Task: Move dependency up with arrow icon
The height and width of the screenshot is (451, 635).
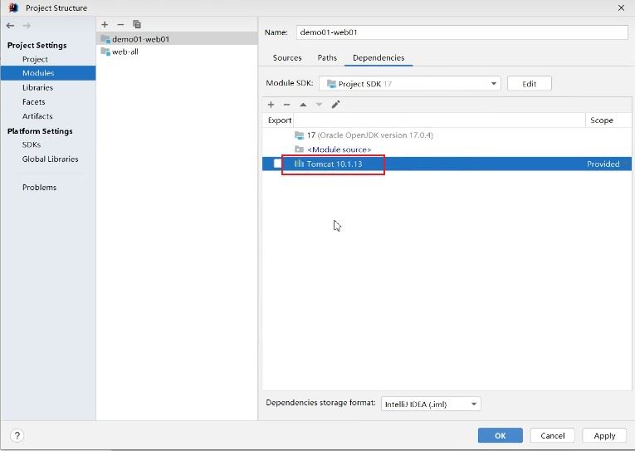Action: (x=303, y=105)
